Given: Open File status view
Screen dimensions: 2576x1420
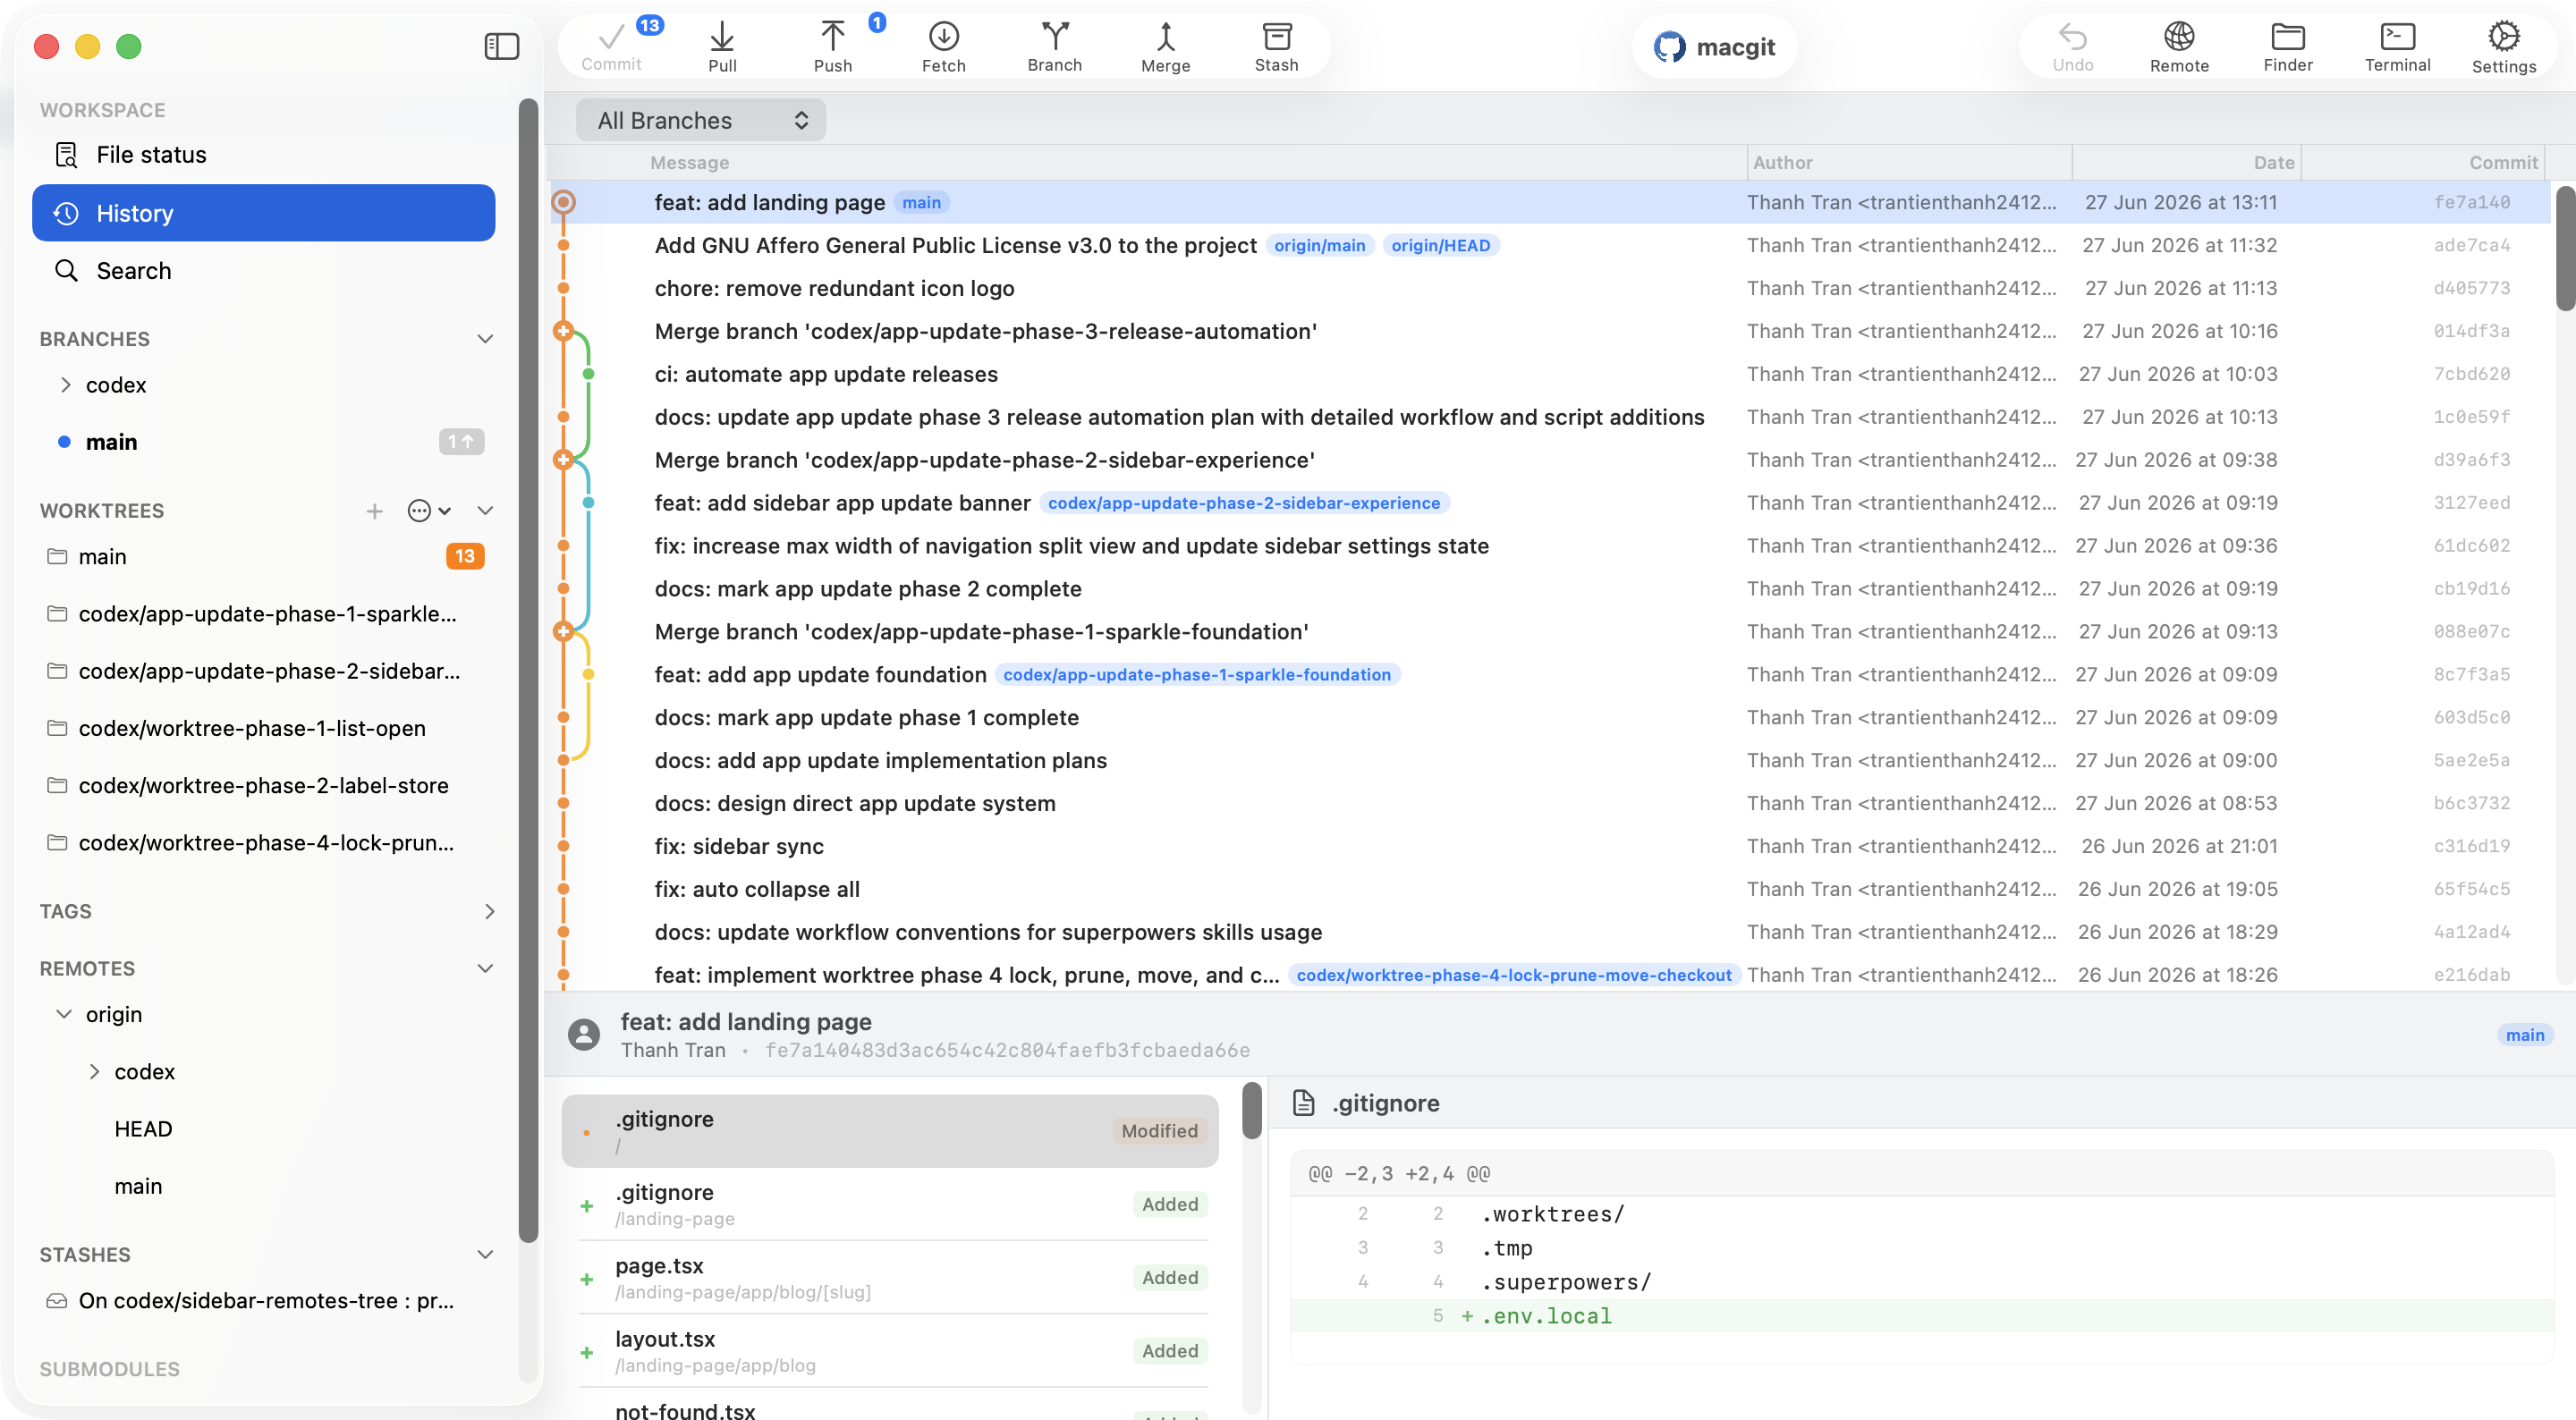Looking at the screenshot, I should [x=263, y=155].
